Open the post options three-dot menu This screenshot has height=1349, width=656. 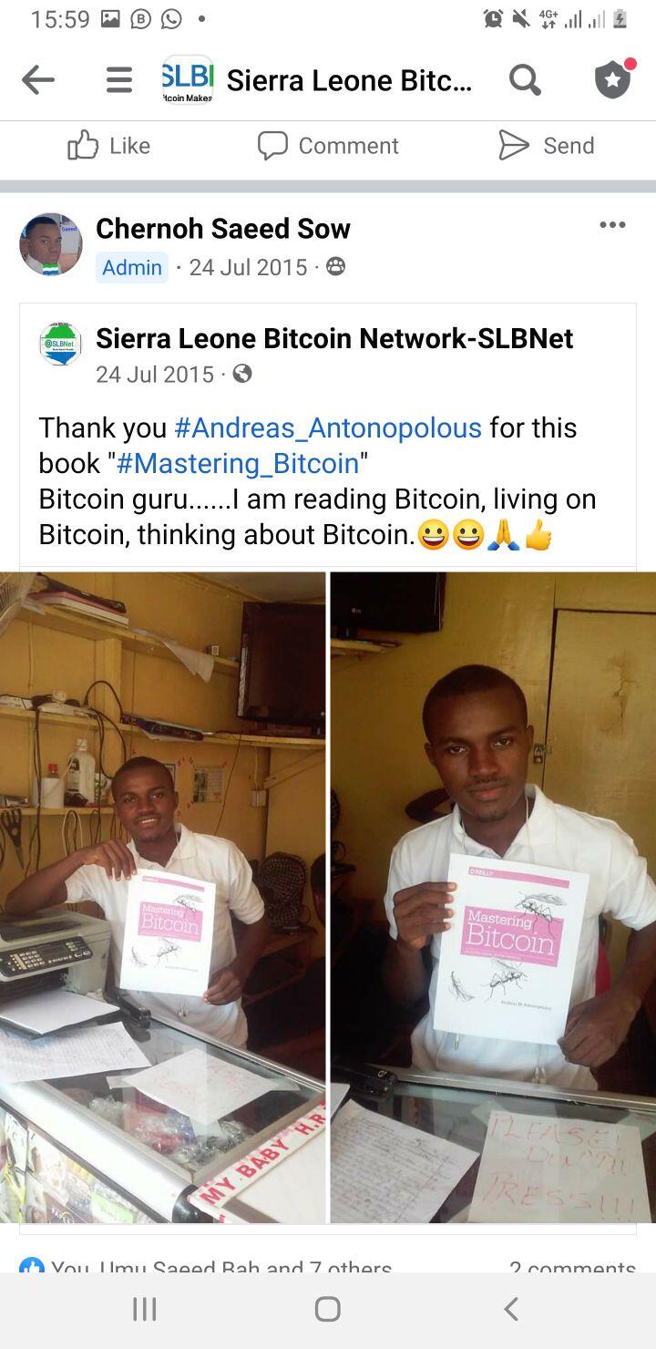(612, 225)
